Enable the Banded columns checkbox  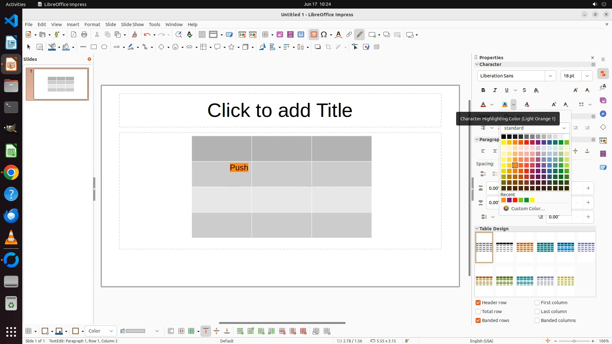(537, 320)
